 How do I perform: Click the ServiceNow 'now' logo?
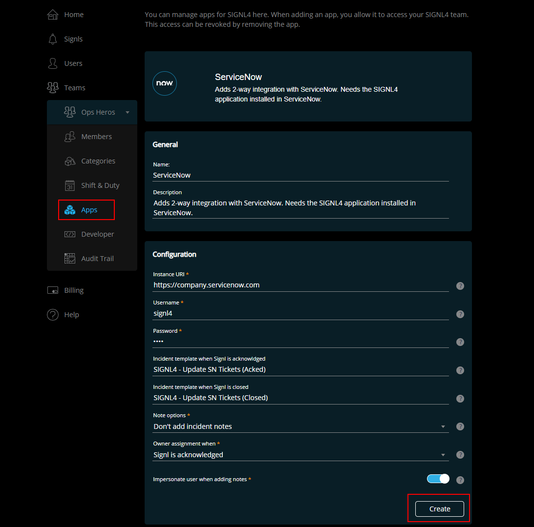click(x=165, y=83)
